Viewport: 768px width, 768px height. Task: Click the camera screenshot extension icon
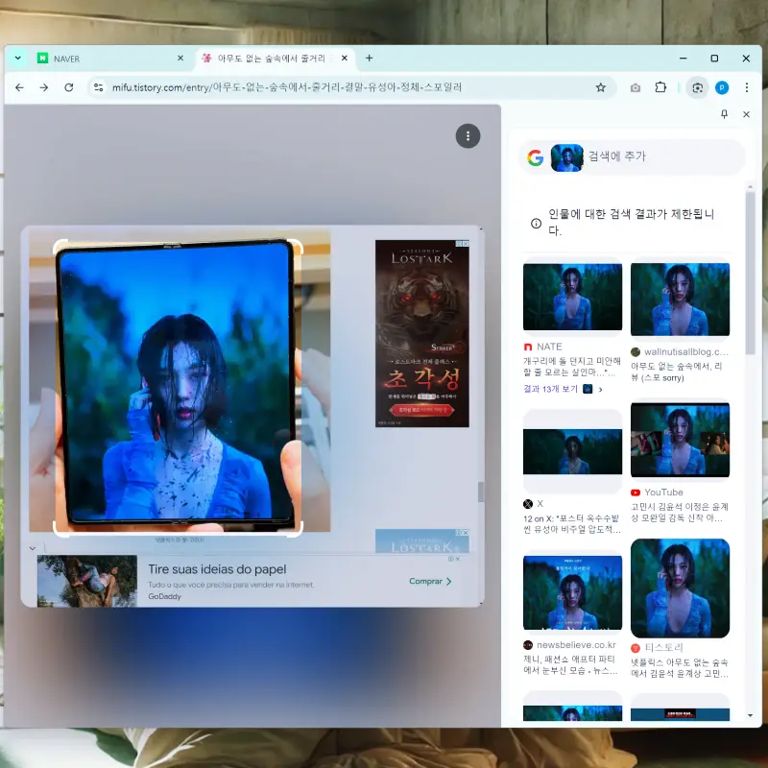636,87
